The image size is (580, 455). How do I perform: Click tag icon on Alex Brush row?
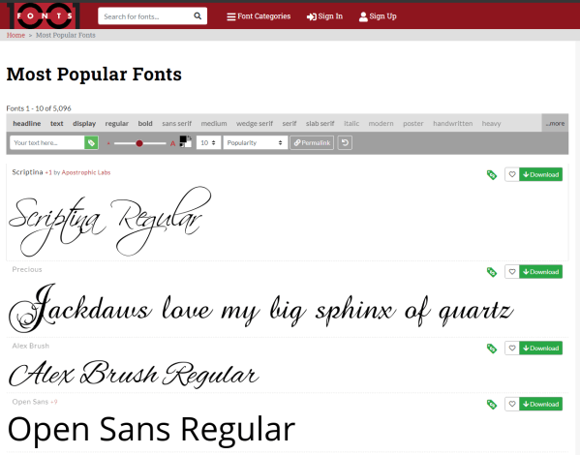492,349
